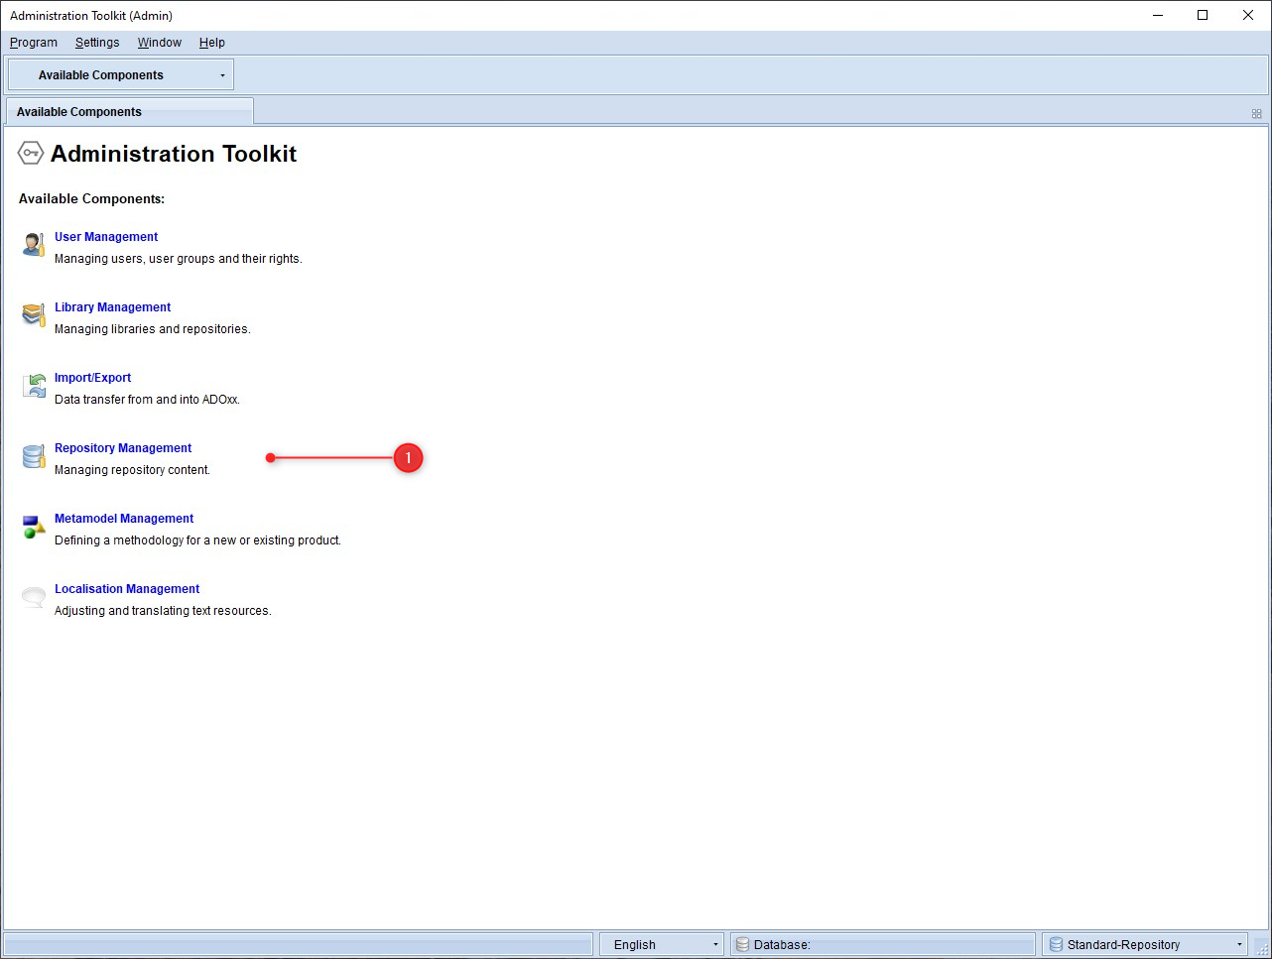This screenshot has height=959, width=1272.
Task: Click the Repository Management database icon
Action: [34, 456]
